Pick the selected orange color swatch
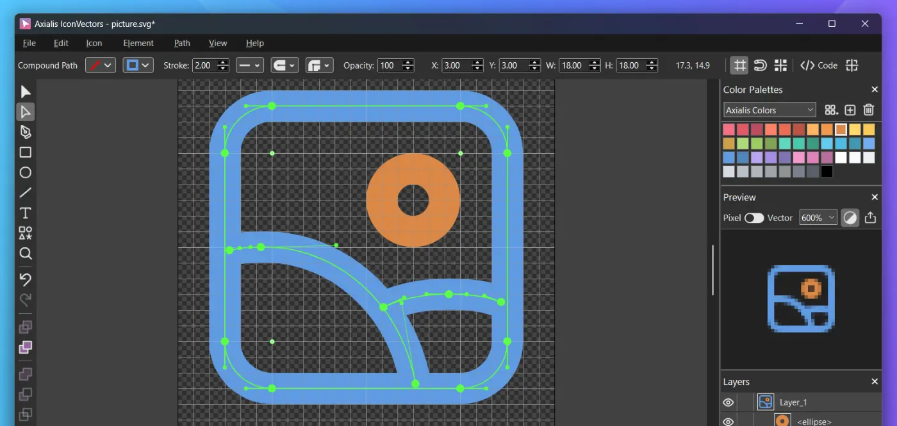 (841, 129)
